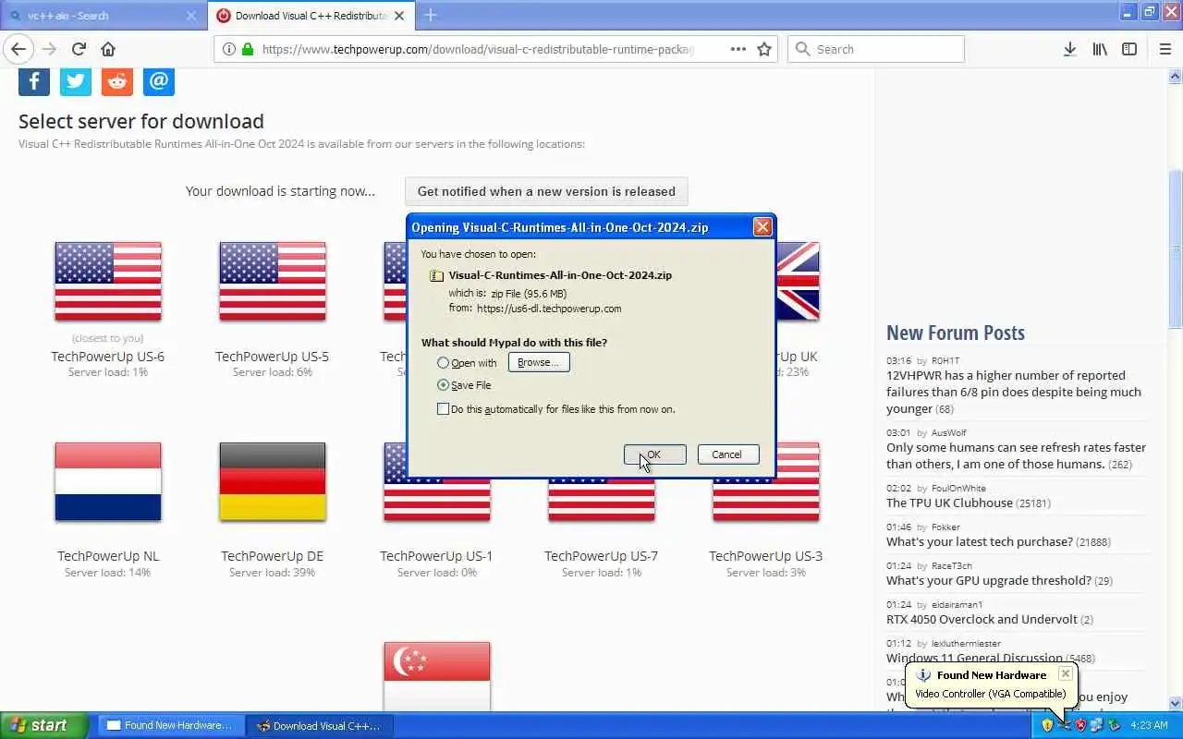The width and height of the screenshot is (1183, 739).
Task: Click the TechPowerUp US-1 server link
Action: (x=436, y=556)
